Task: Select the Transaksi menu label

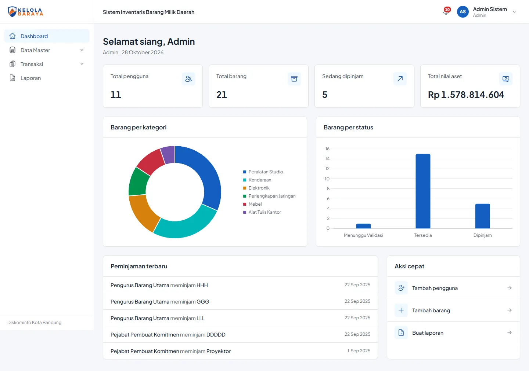Action: point(32,64)
